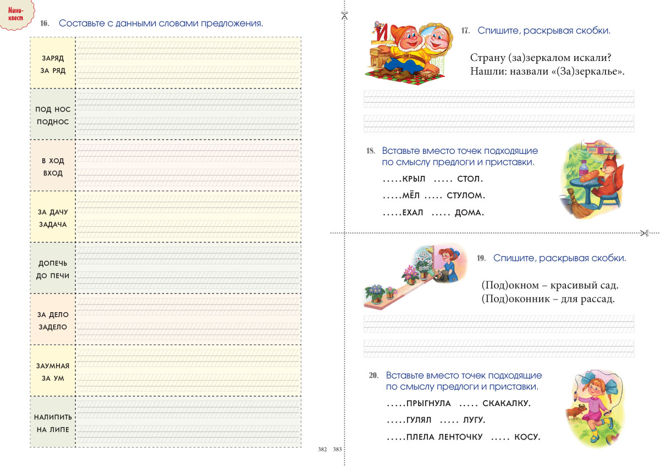
Task: Click the dotted blank before СКАКАЛКУ
Action: coord(468,404)
